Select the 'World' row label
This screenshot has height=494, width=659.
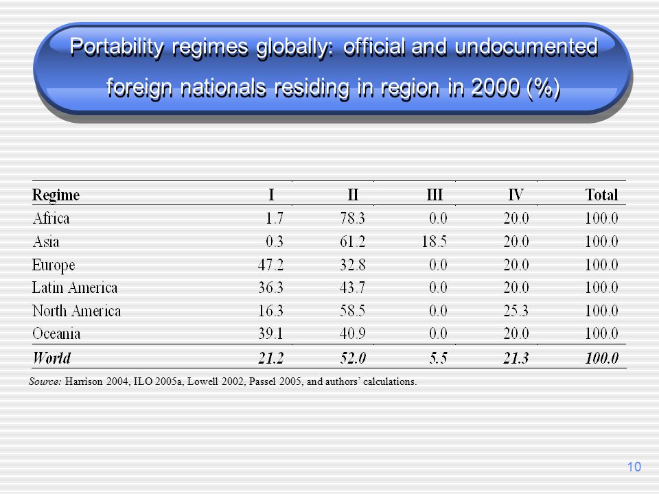pos(51,358)
